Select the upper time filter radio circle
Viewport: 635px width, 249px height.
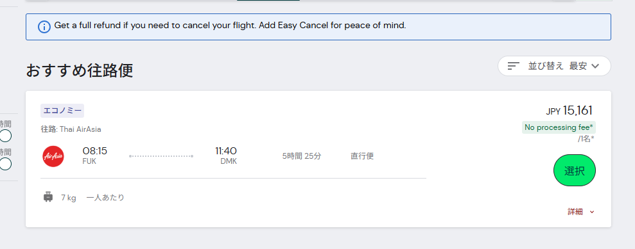tap(5, 136)
